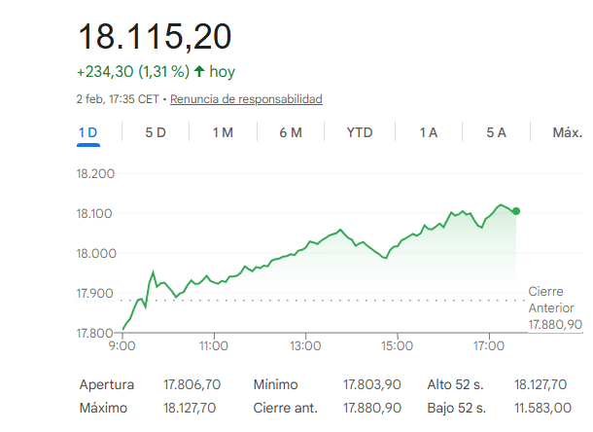The height and width of the screenshot is (432, 593).
Task: Click the current price 18.115,20
Action: click(155, 36)
